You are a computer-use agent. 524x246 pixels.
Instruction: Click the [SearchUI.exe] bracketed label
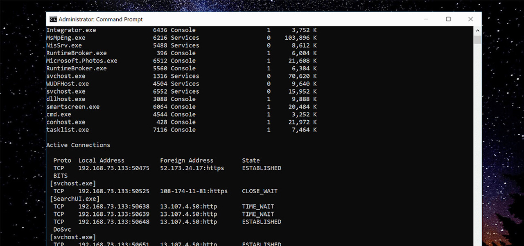coord(73,198)
